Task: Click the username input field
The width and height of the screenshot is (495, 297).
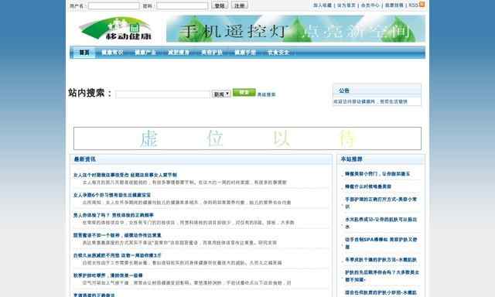Action: click(x=114, y=5)
